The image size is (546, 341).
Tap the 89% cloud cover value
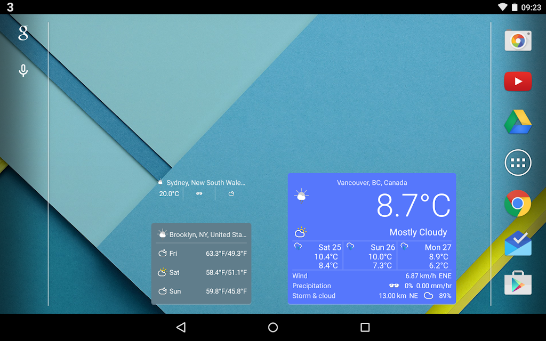tap(445, 296)
